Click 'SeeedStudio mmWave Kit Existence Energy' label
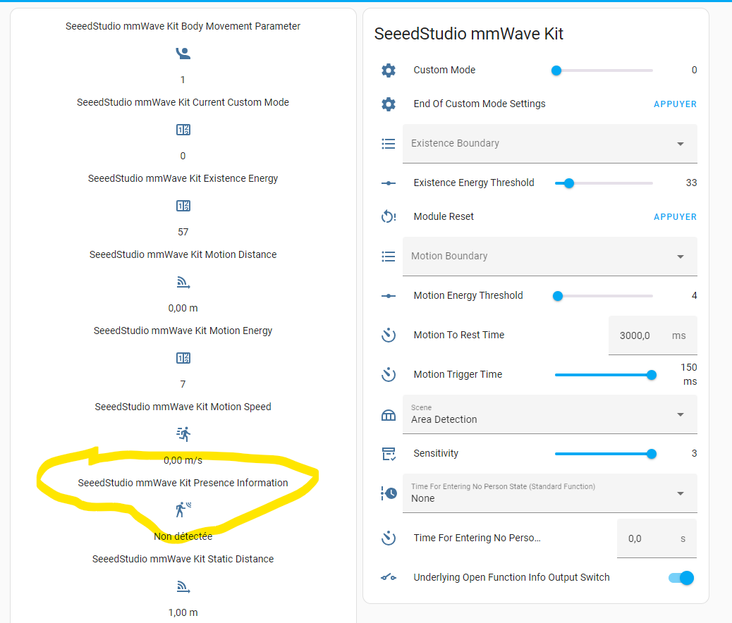 pos(183,178)
